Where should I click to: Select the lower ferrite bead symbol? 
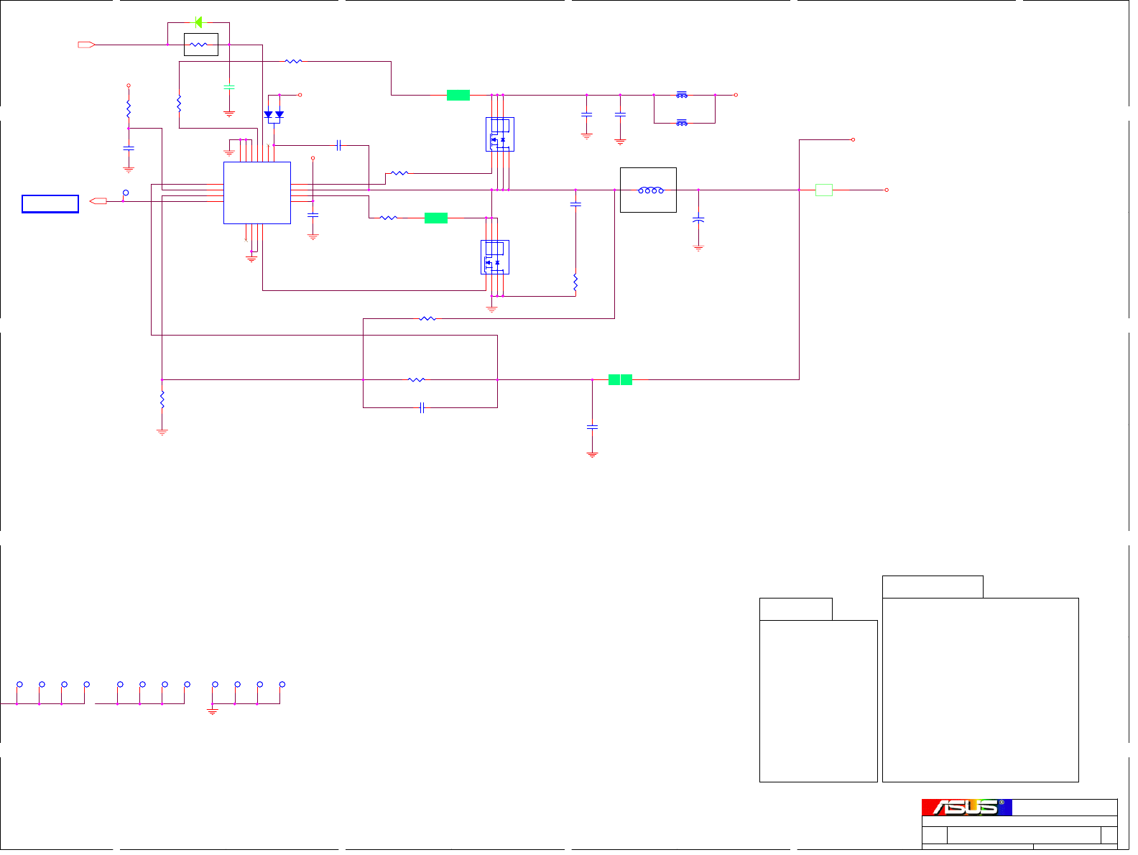(x=682, y=123)
